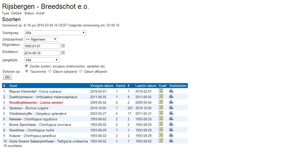Show map for Krasser row
The width and height of the screenshot is (284, 149).
click(161, 135)
